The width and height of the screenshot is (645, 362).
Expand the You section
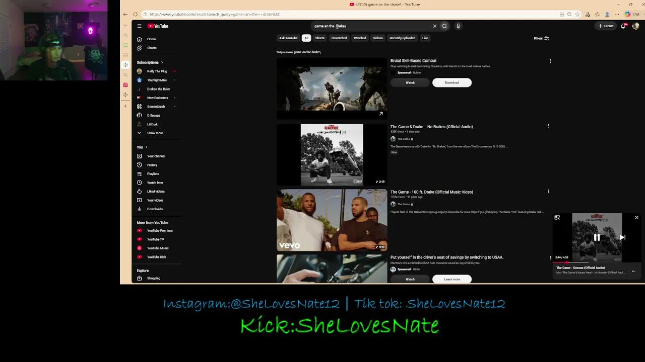pyautogui.click(x=142, y=147)
